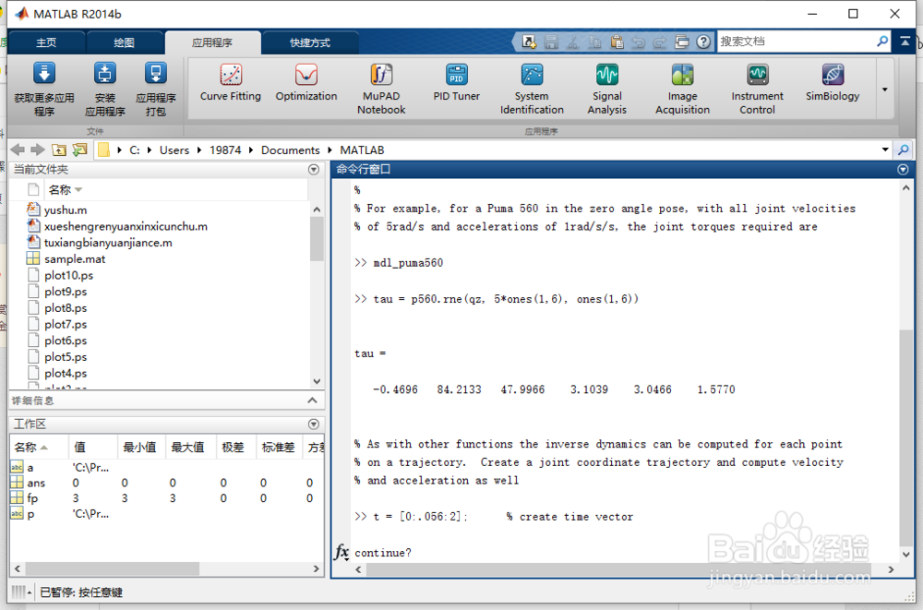The image size is (923, 610).
Task: Collapse the toolstrip ribbon
Action: [x=905, y=42]
